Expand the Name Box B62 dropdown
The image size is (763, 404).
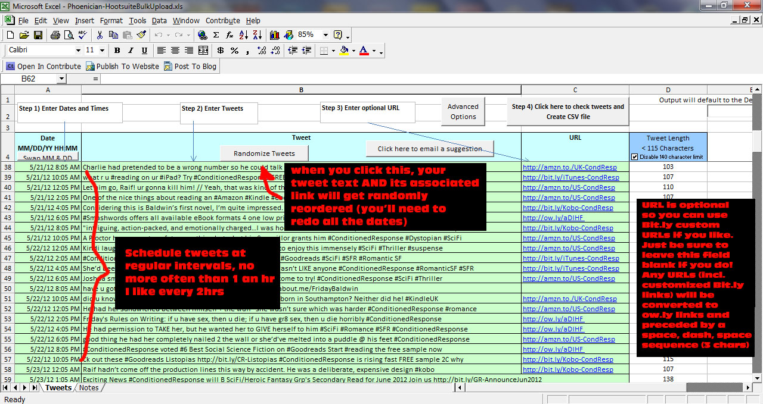[x=62, y=79]
